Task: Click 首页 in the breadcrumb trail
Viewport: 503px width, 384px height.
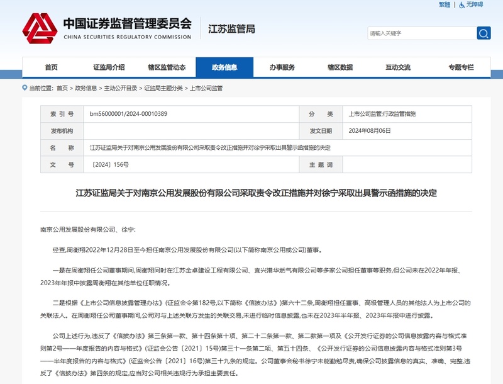Action: click(x=62, y=88)
